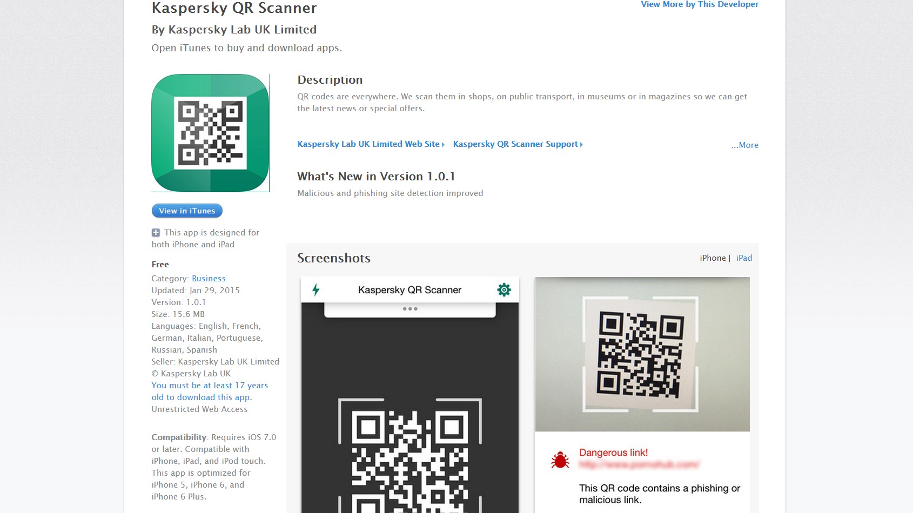Open the Kaspersky QR Scanner Support link

click(517, 144)
